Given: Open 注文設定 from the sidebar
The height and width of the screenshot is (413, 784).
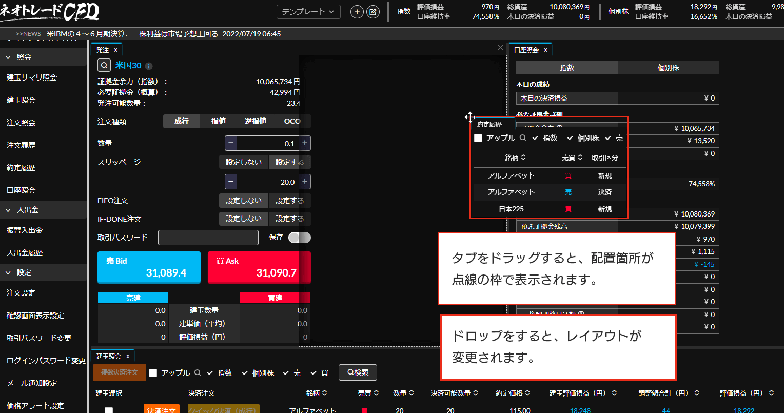Looking at the screenshot, I should click(21, 293).
